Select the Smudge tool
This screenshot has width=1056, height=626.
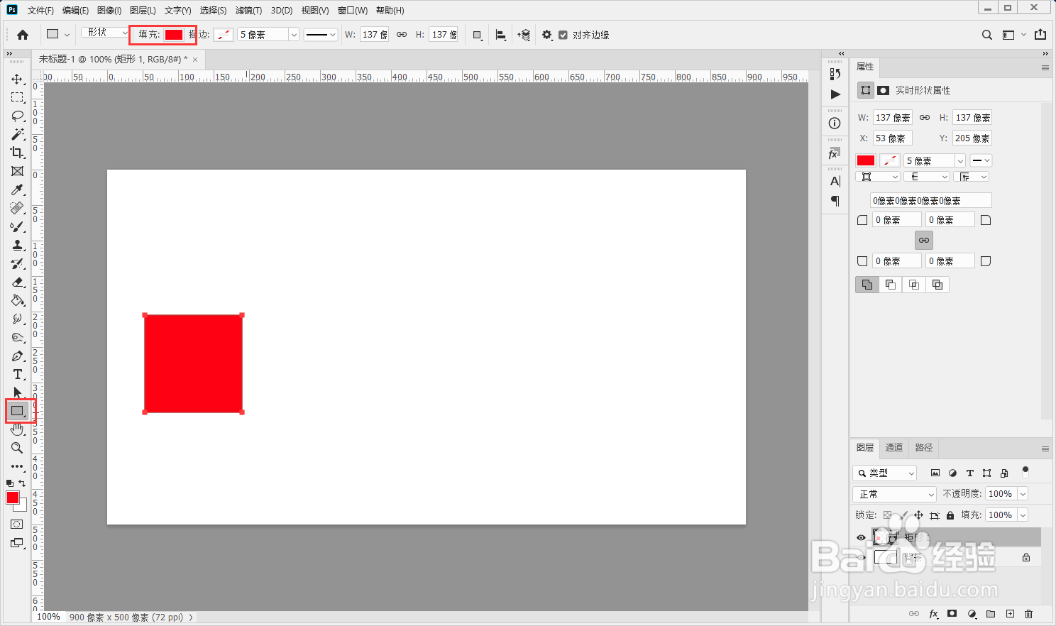pos(17,319)
